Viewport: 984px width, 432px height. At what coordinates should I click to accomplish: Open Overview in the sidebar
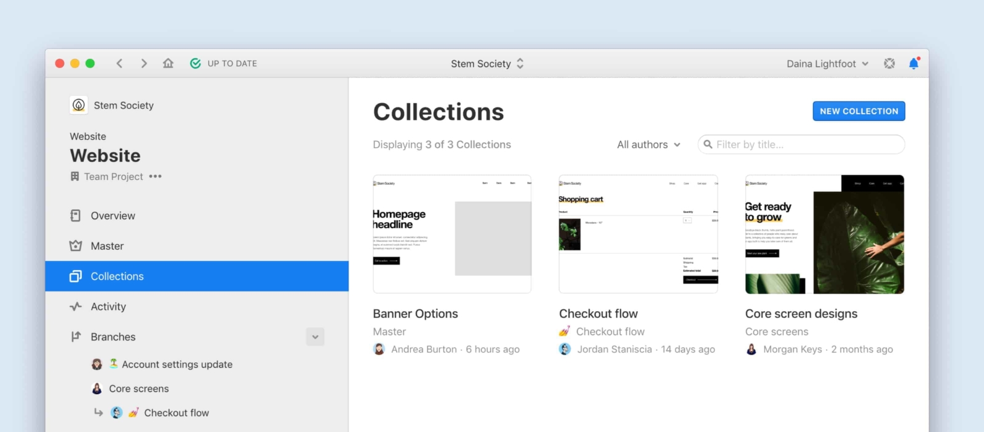(197, 215)
